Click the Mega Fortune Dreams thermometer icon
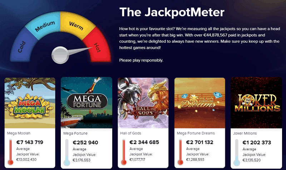The image size is (286, 170). 179,152
